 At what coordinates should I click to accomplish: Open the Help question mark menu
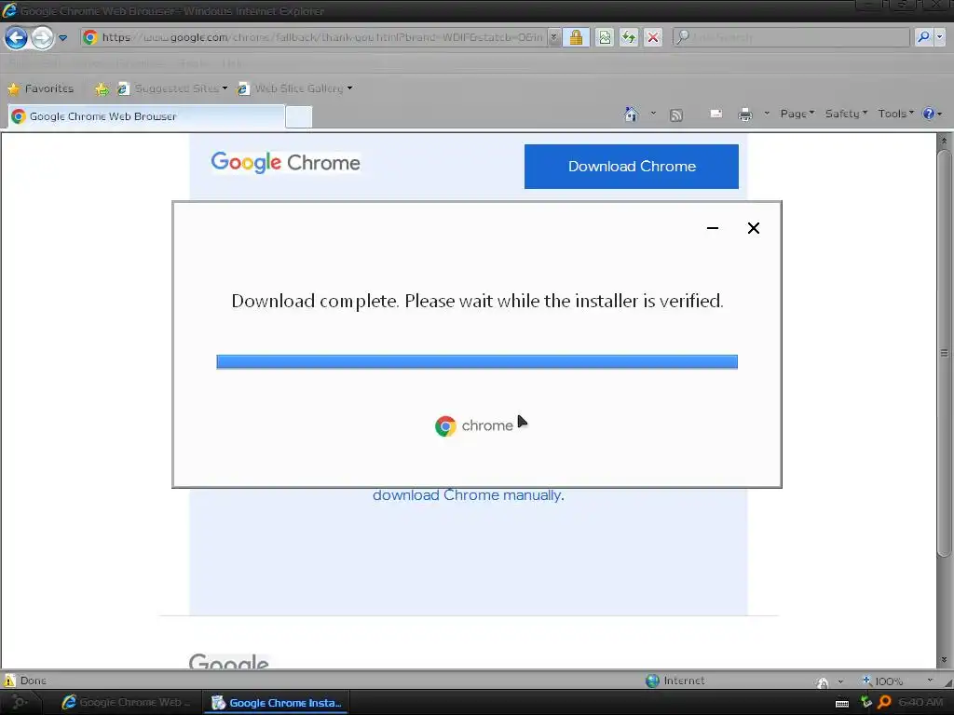coord(932,114)
